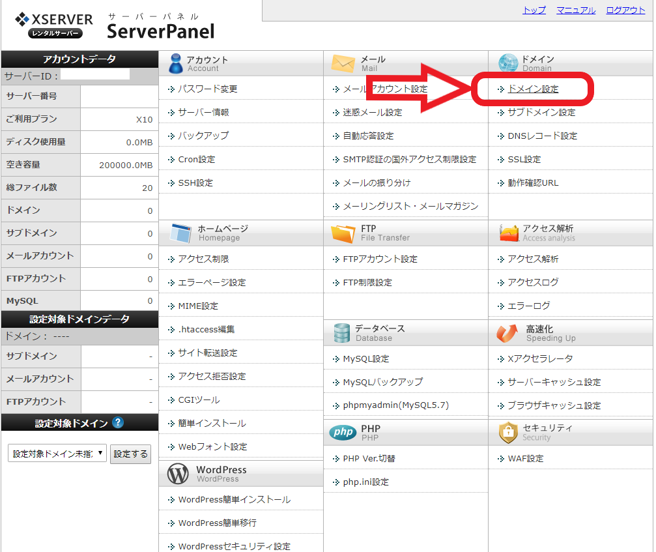
Task: Open phpmyadmin(MySQL5.7)
Action: click(396, 405)
